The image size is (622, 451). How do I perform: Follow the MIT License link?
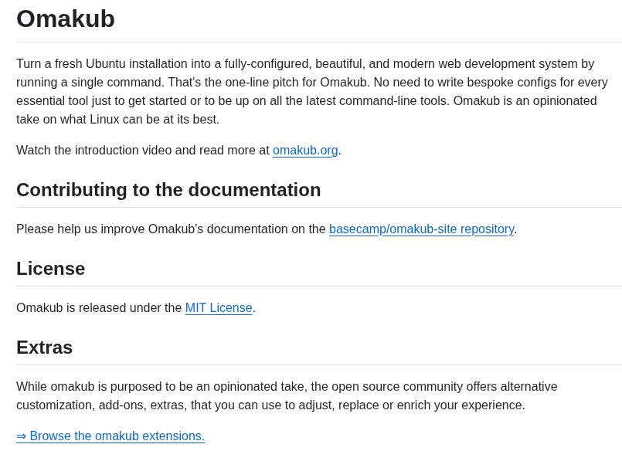[x=219, y=308]
